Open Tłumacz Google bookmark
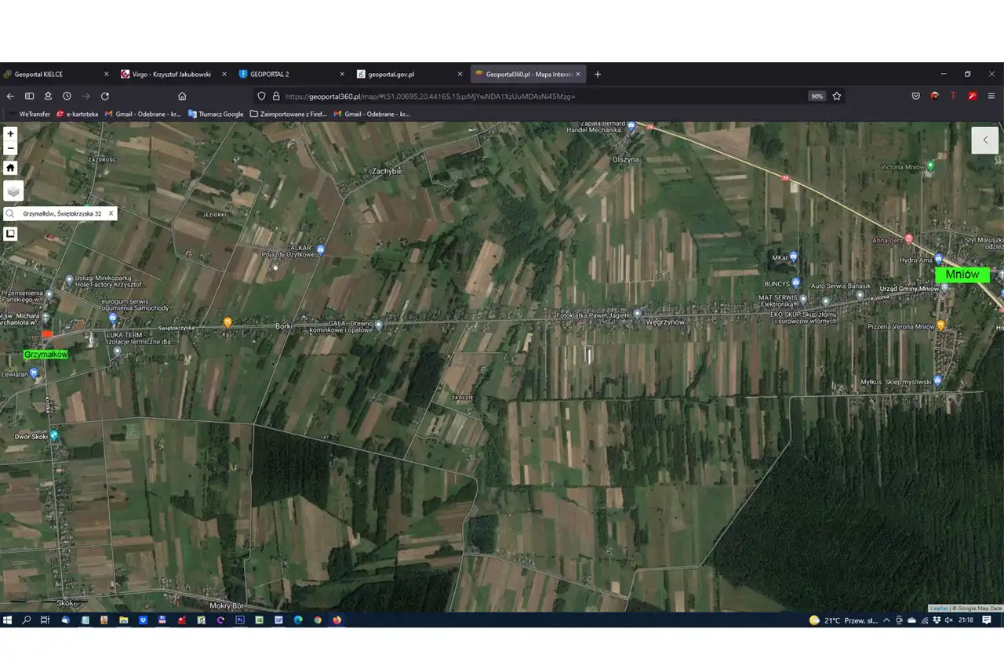 tap(216, 114)
